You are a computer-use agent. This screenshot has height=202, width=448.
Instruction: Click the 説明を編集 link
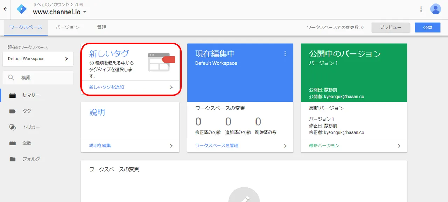100,146
